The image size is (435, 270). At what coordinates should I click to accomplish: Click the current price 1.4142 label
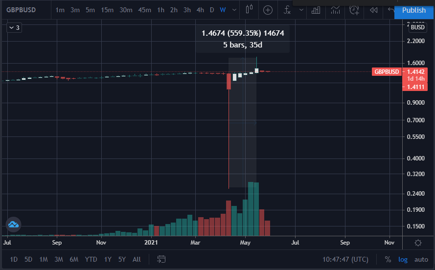click(415, 72)
